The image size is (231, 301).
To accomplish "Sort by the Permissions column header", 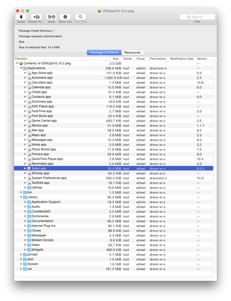I will pyautogui.click(x=159, y=59).
